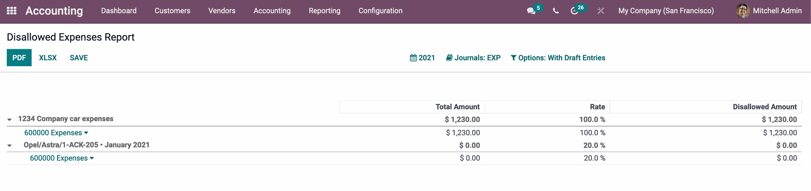Screen dimensions: 811x191
Task: Open Options: With Draft Entries filter
Action: pyautogui.click(x=558, y=58)
